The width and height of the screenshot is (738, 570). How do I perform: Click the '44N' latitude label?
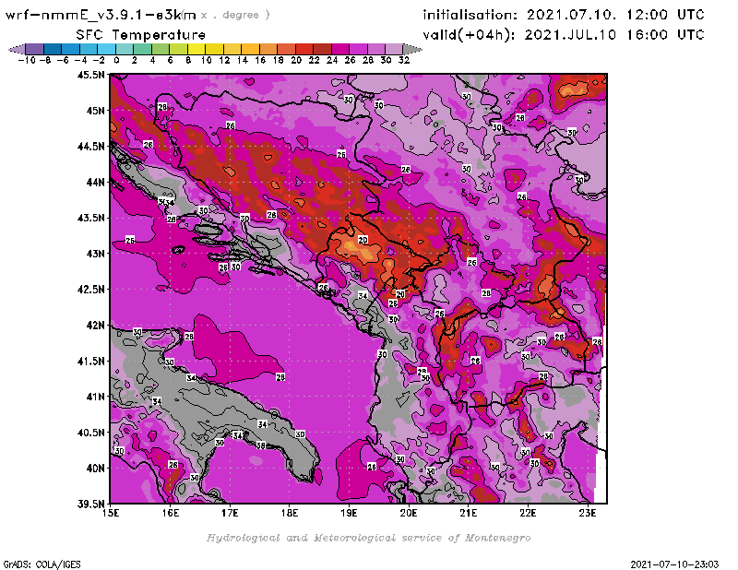pyautogui.click(x=96, y=182)
